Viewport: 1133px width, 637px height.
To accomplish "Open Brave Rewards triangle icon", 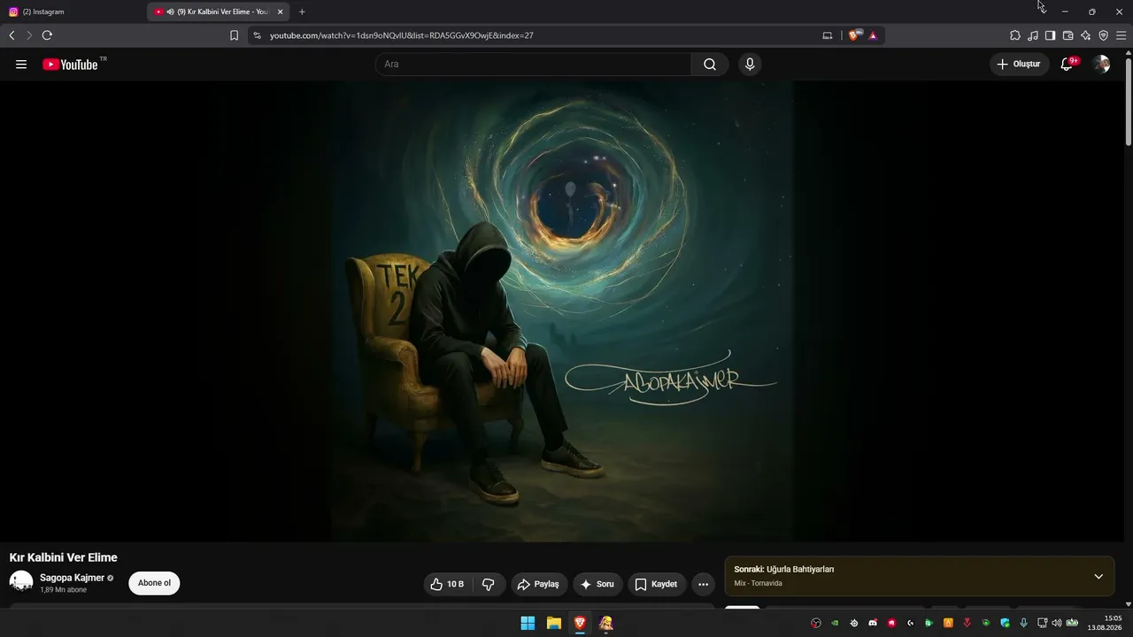I will tap(873, 35).
